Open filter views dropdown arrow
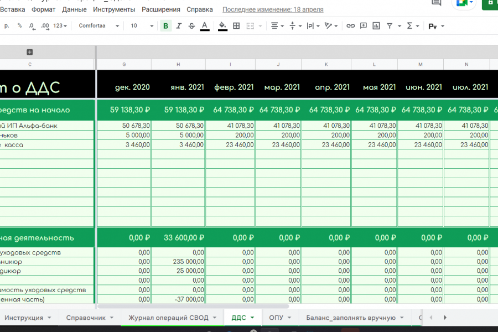This screenshot has width=498, height=332. pyautogui.click(x=399, y=26)
